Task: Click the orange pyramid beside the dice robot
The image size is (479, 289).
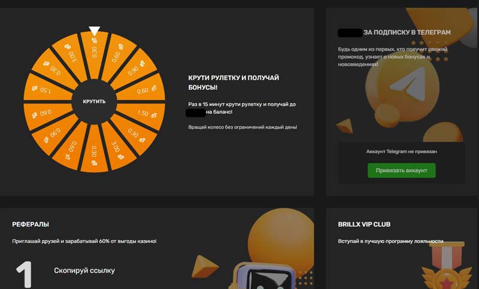Action: pyautogui.click(x=204, y=267)
